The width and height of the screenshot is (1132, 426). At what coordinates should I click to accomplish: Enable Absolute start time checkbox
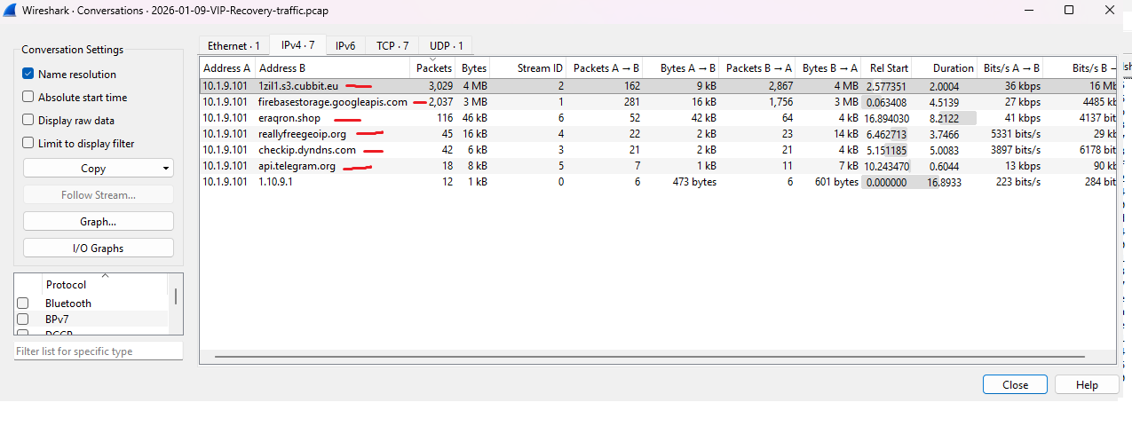pyautogui.click(x=28, y=98)
